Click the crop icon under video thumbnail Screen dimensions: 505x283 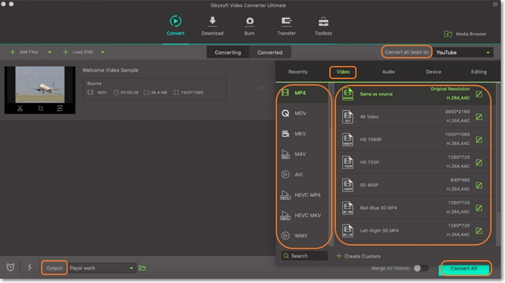(40, 109)
